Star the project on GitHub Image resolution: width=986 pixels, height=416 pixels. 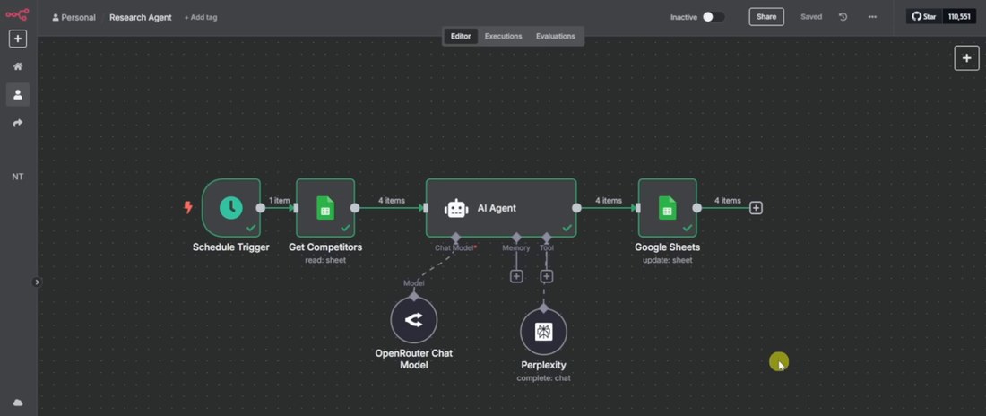924,17
